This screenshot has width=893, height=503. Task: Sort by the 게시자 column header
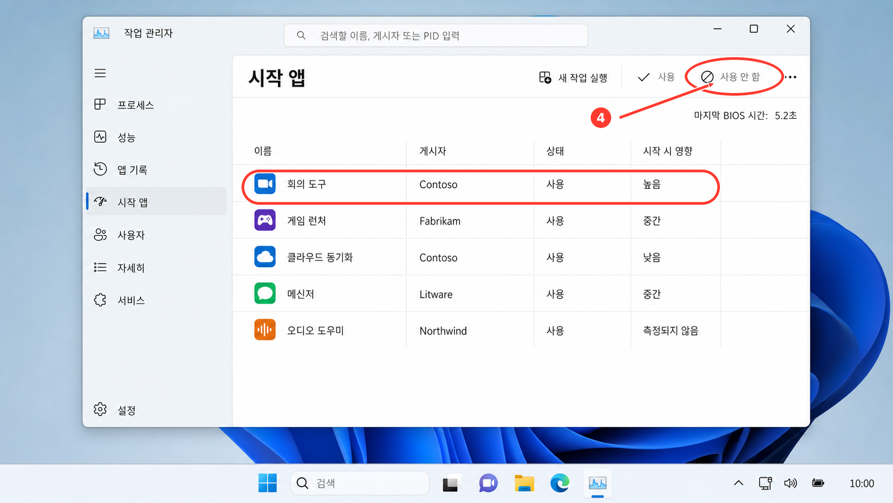(433, 151)
